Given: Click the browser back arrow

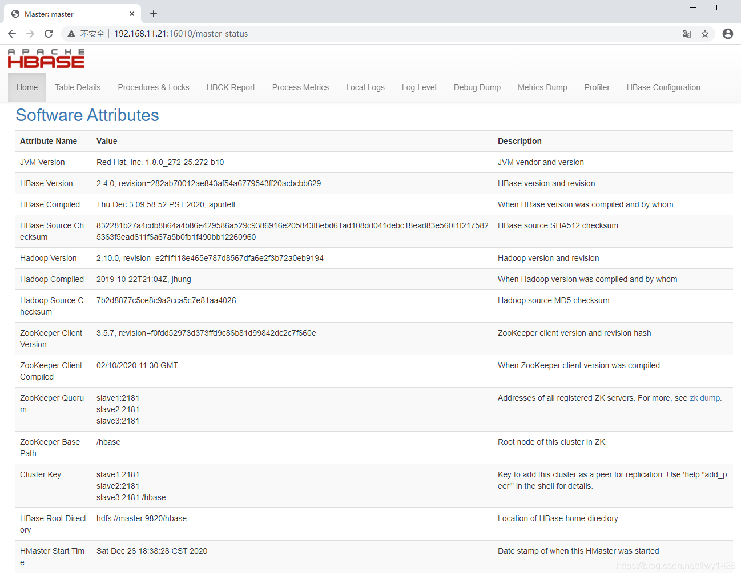Looking at the screenshot, I should pos(12,34).
